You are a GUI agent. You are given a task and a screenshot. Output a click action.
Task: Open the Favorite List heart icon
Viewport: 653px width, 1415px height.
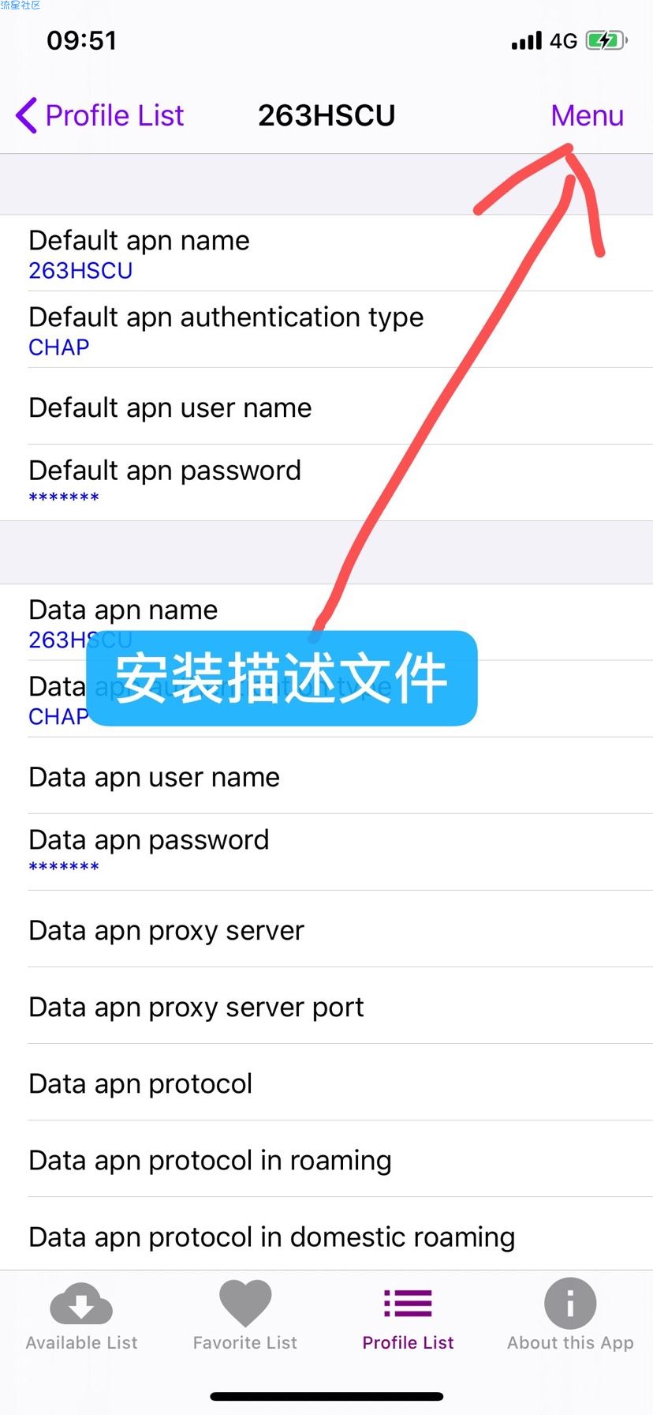(245, 1303)
